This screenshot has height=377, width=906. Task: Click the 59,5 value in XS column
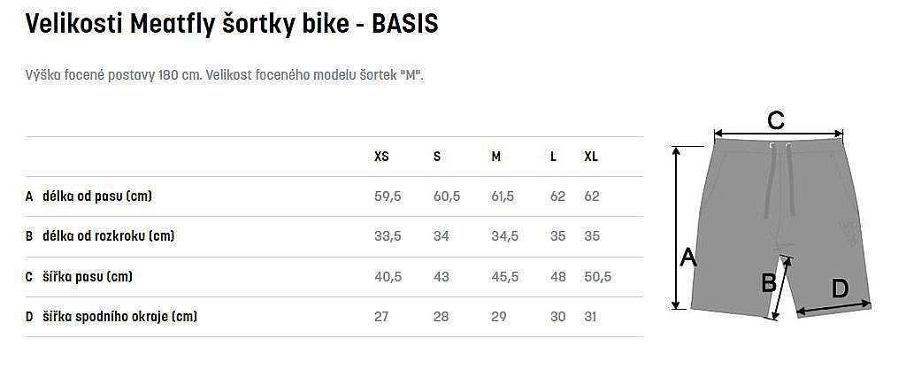(388, 196)
